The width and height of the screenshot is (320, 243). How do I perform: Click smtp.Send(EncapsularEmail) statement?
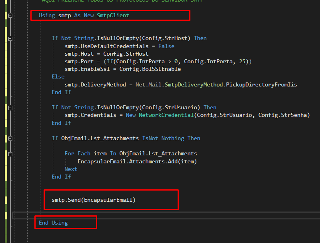tap(94, 200)
